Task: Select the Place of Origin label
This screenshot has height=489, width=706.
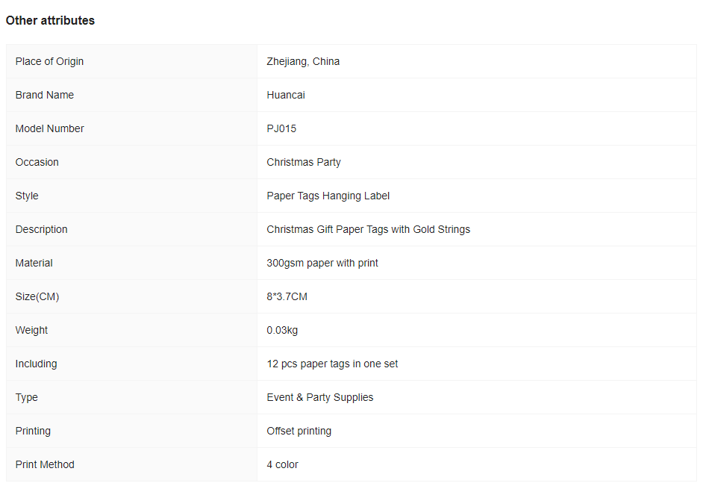Action: pos(49,61)
